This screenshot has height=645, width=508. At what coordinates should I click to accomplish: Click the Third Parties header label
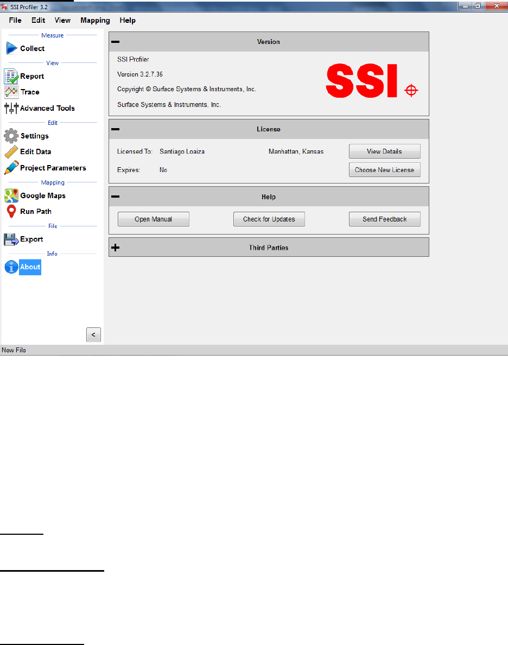click(x=269, y=248)
